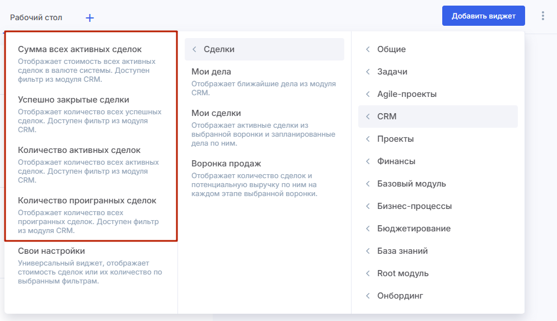Viewport: 557px width, 321px height.
Task: Choose the Мои сделки widget
Action: point(216,113)
